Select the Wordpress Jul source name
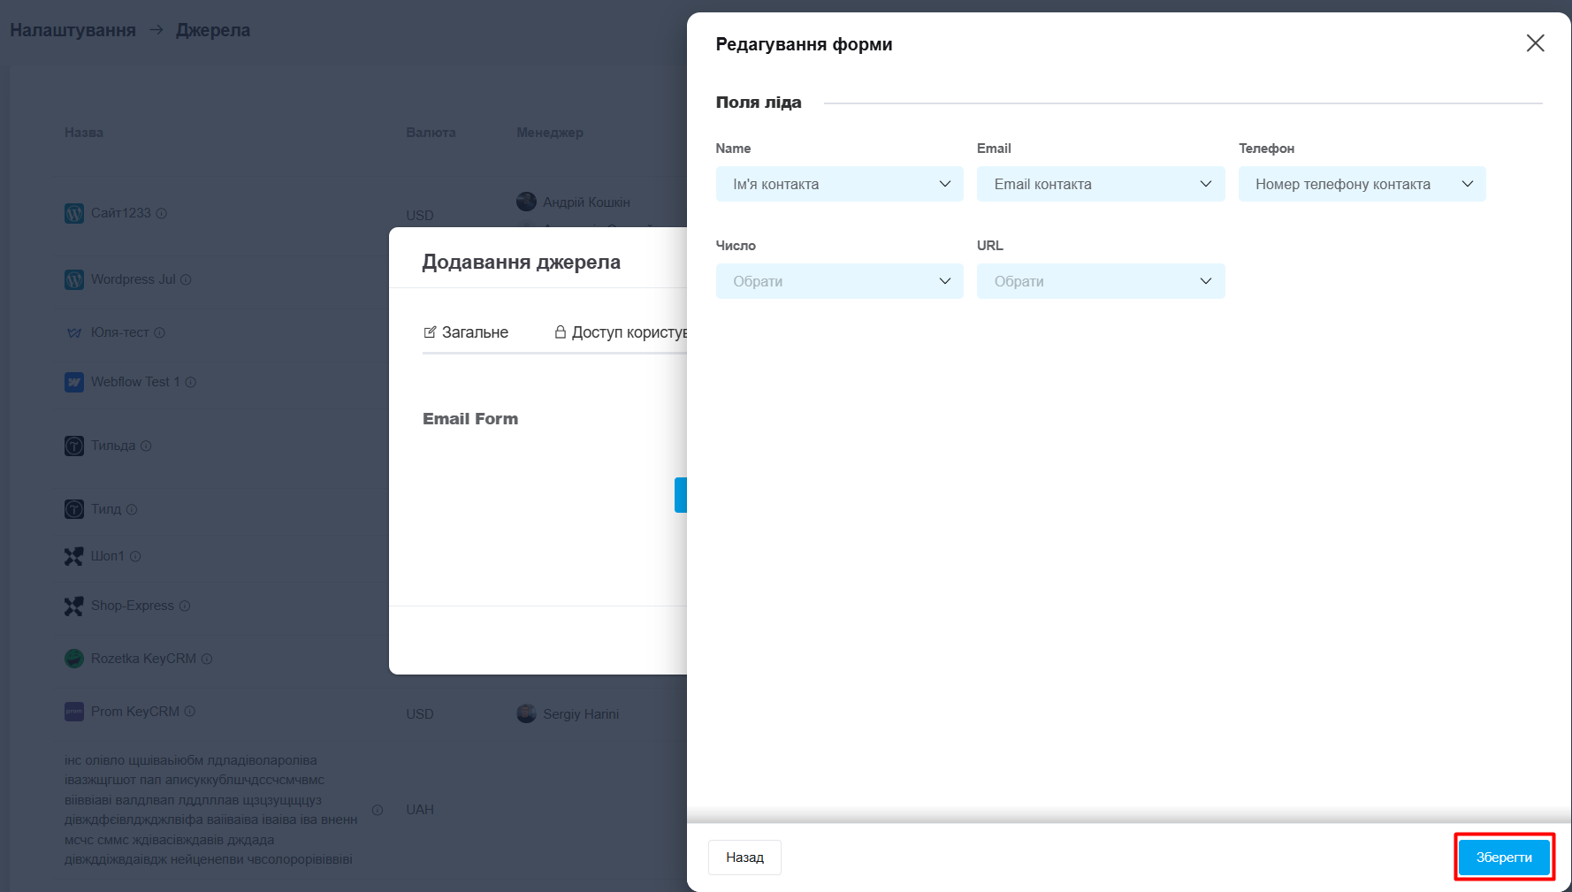Image resolution: width=1572 pixels, height=892 pixels. (x=134, y=279)
